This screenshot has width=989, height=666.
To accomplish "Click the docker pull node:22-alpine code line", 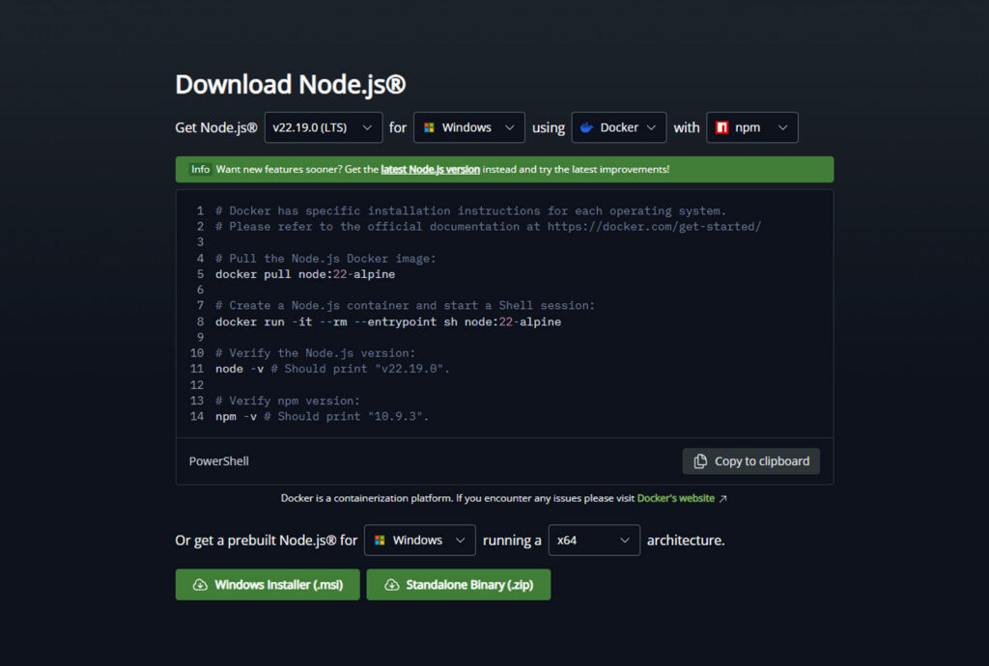I will coord(304,274).
